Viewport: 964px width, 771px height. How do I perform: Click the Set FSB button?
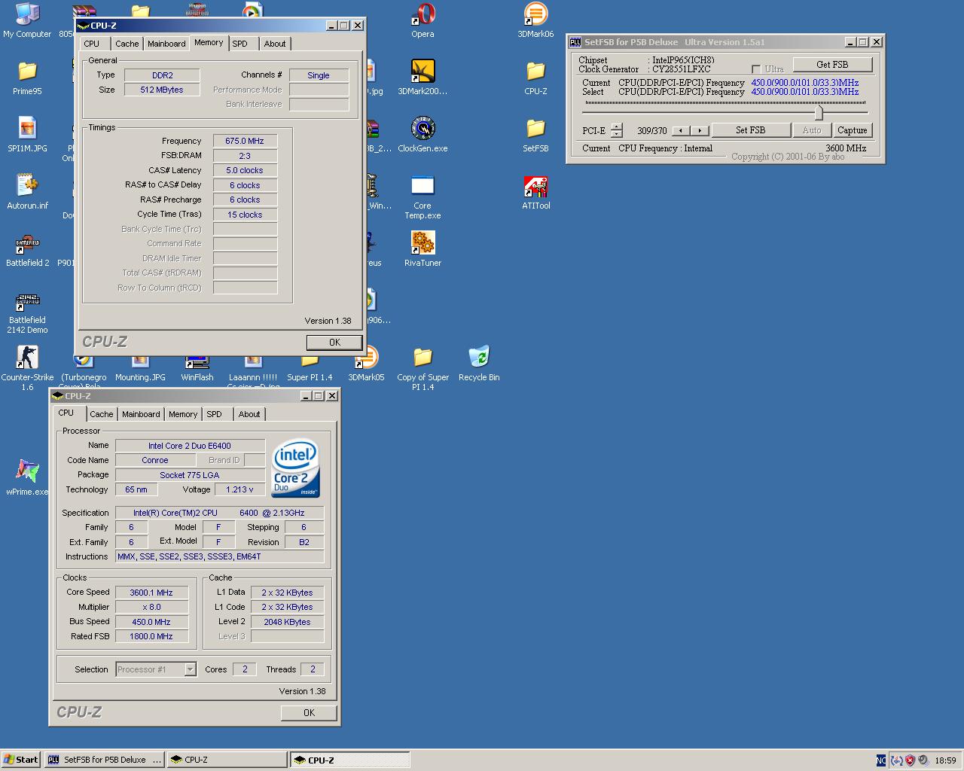(x=750, y=130)
